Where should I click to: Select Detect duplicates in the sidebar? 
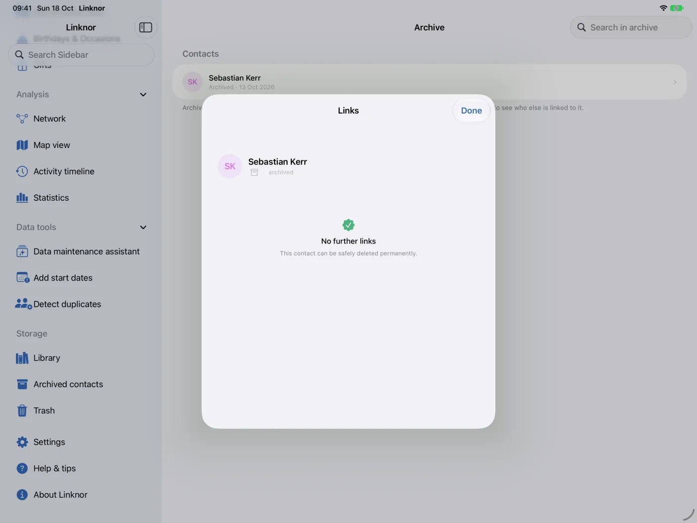81,304
